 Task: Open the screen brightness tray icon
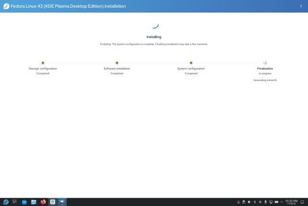tap(260, 202)
